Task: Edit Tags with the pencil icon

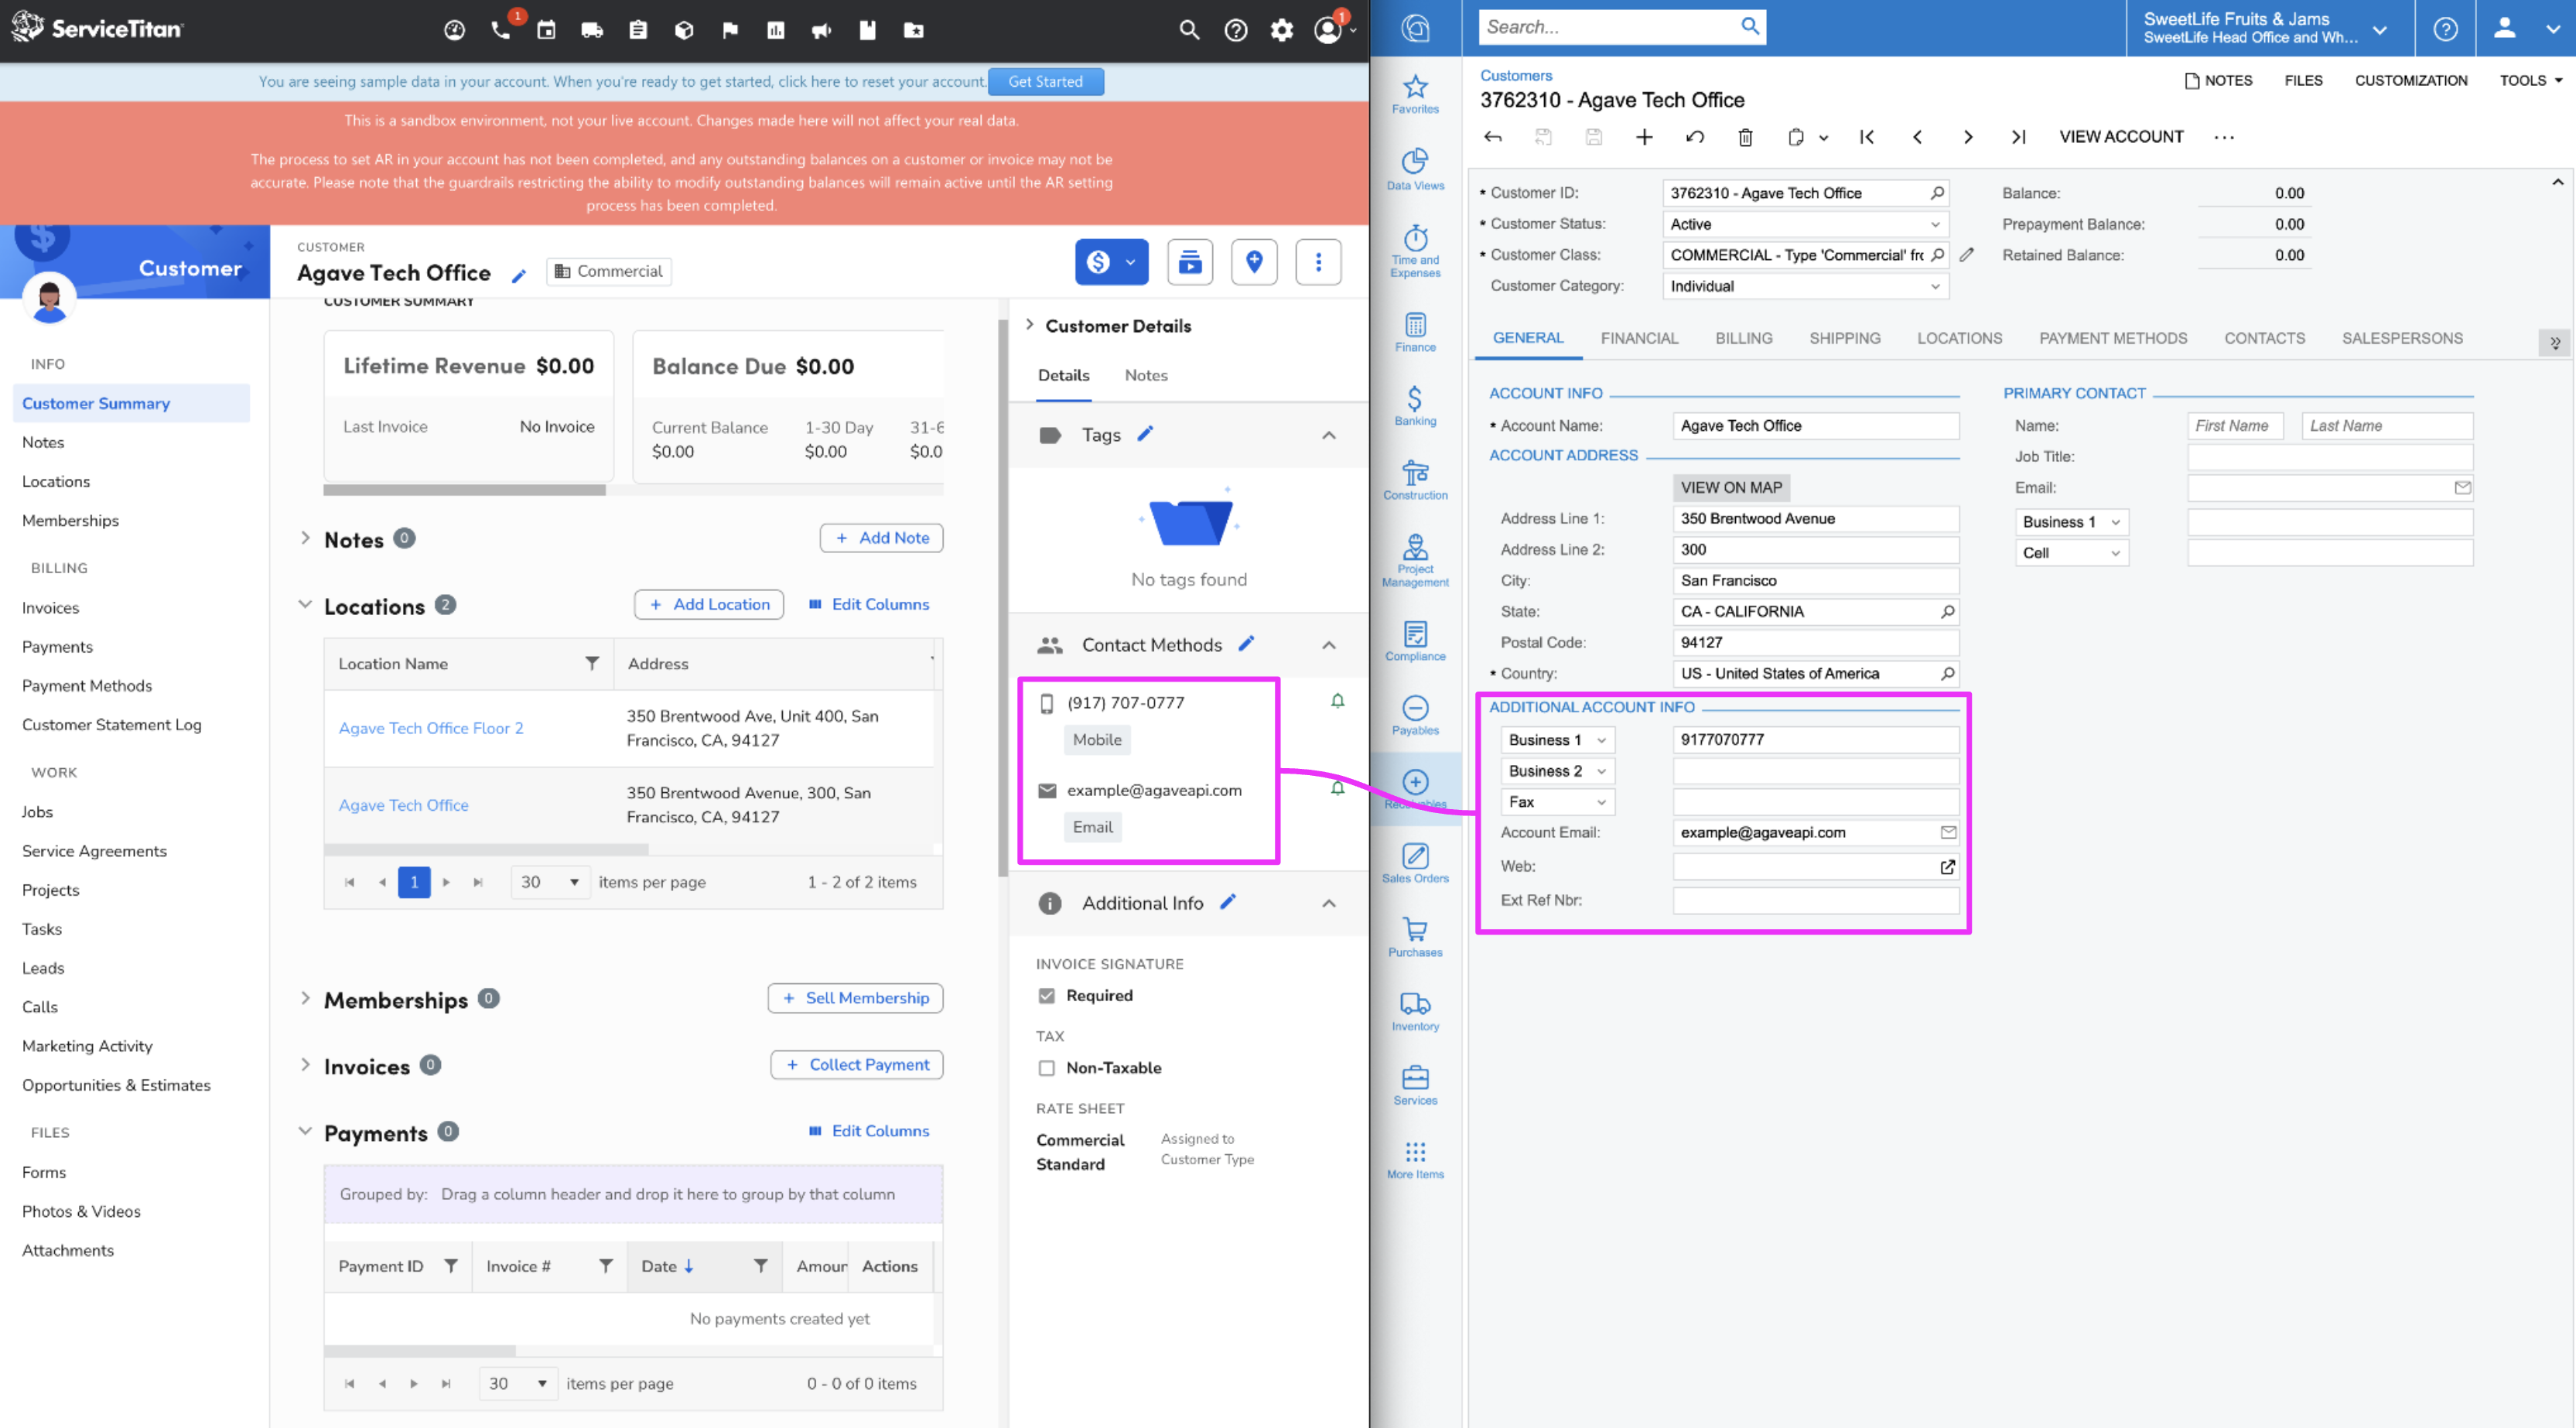Action: click(x=1146, y=433)
